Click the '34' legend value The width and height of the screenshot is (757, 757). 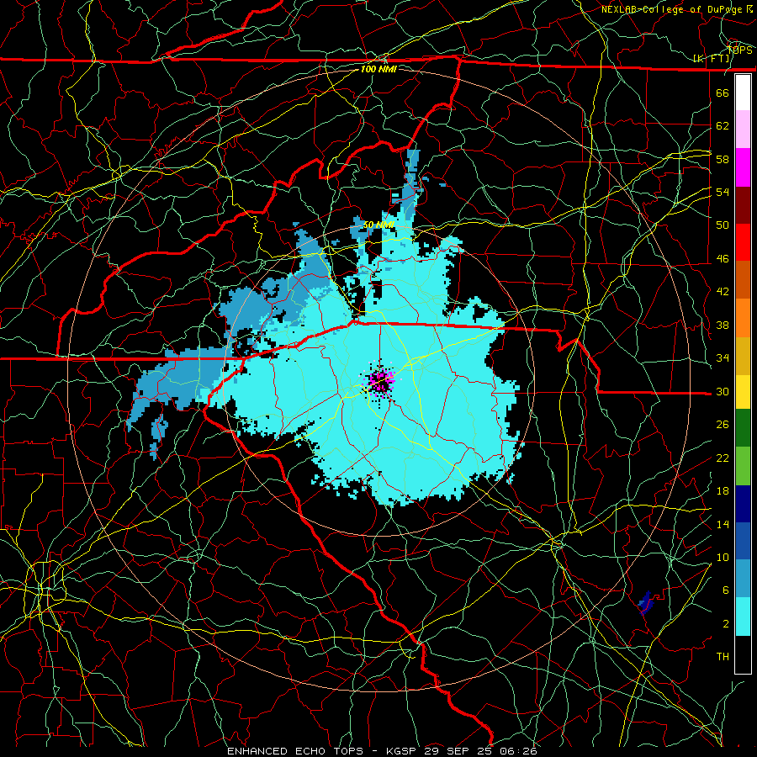coord(723,357)
